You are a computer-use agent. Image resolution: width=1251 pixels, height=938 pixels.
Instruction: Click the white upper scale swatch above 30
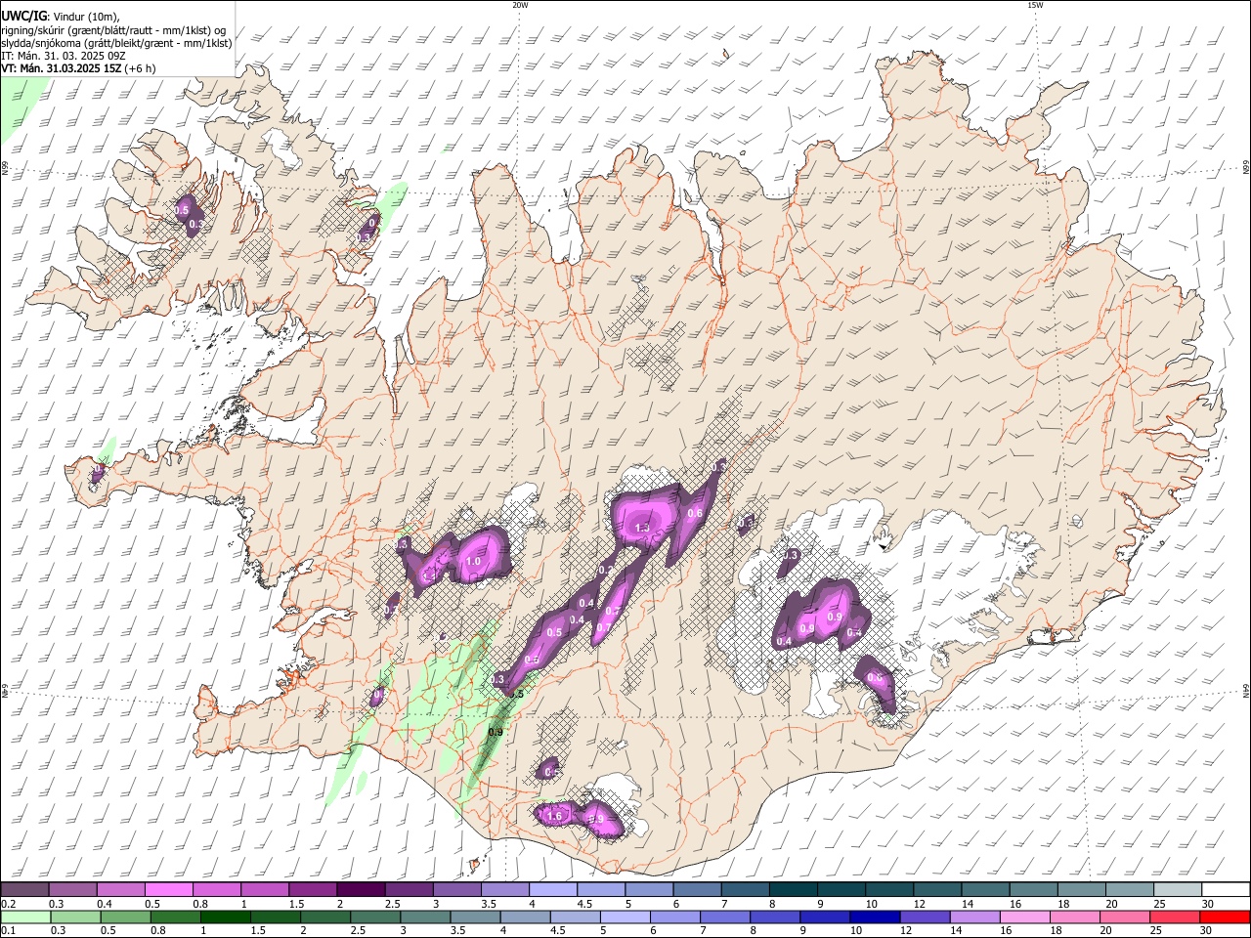(x=1226, y=889)
